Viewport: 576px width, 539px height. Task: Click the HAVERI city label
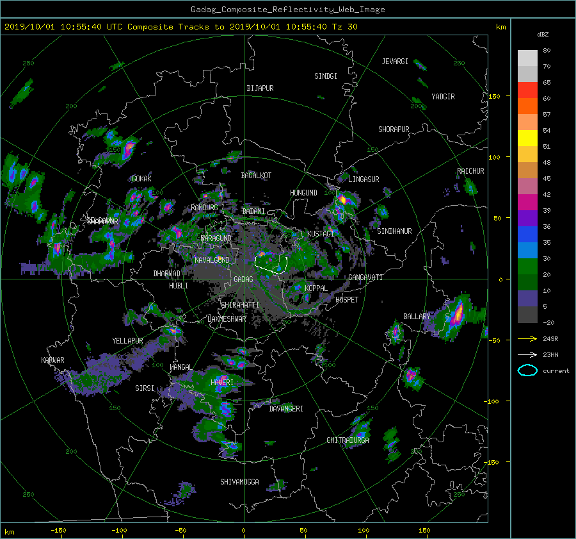[222, 382]
